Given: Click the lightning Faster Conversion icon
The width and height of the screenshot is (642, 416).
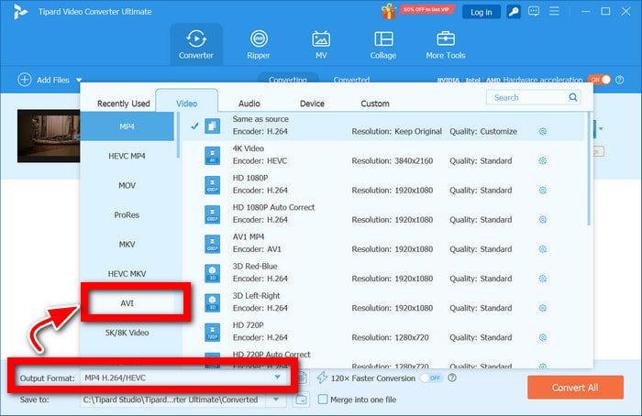Looking at the screenshot, I should click(322, 378).
